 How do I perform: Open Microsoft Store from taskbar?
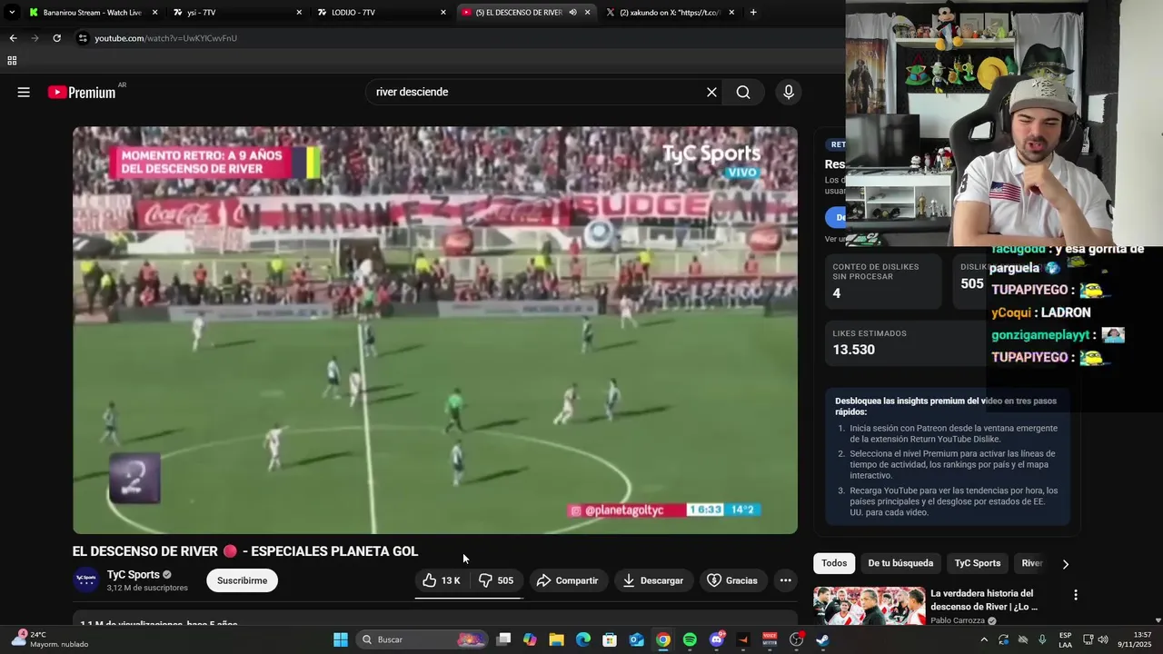pyautogui.click(x=610, y=639)
